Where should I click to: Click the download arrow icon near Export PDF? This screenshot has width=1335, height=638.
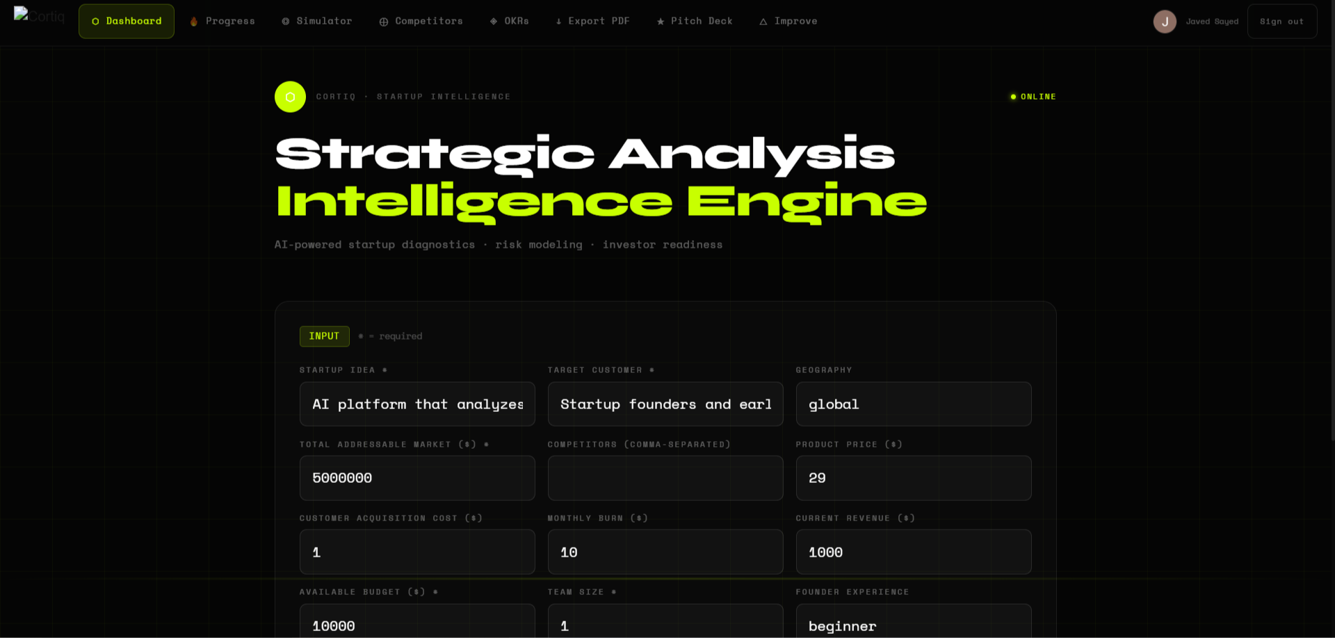coord(558,21)
